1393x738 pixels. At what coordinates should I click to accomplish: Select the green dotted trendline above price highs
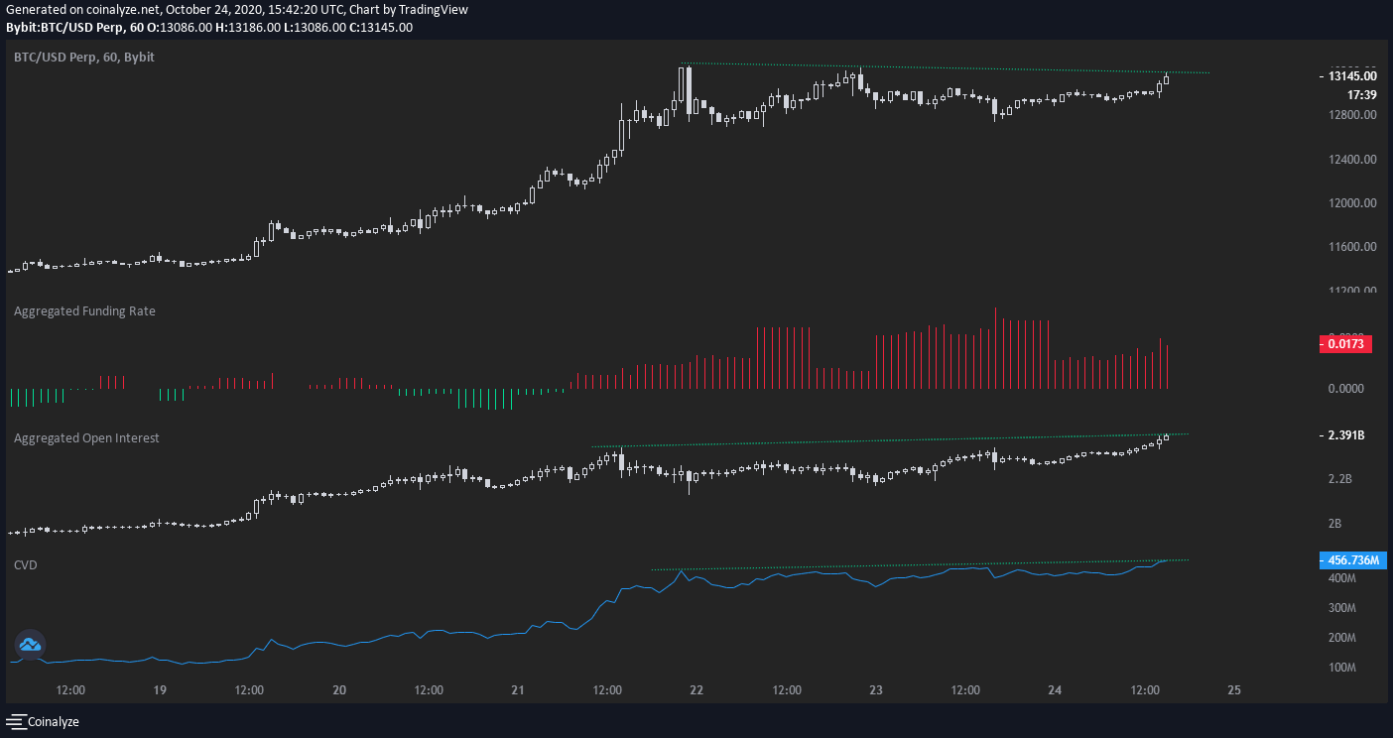pos(945,68)
